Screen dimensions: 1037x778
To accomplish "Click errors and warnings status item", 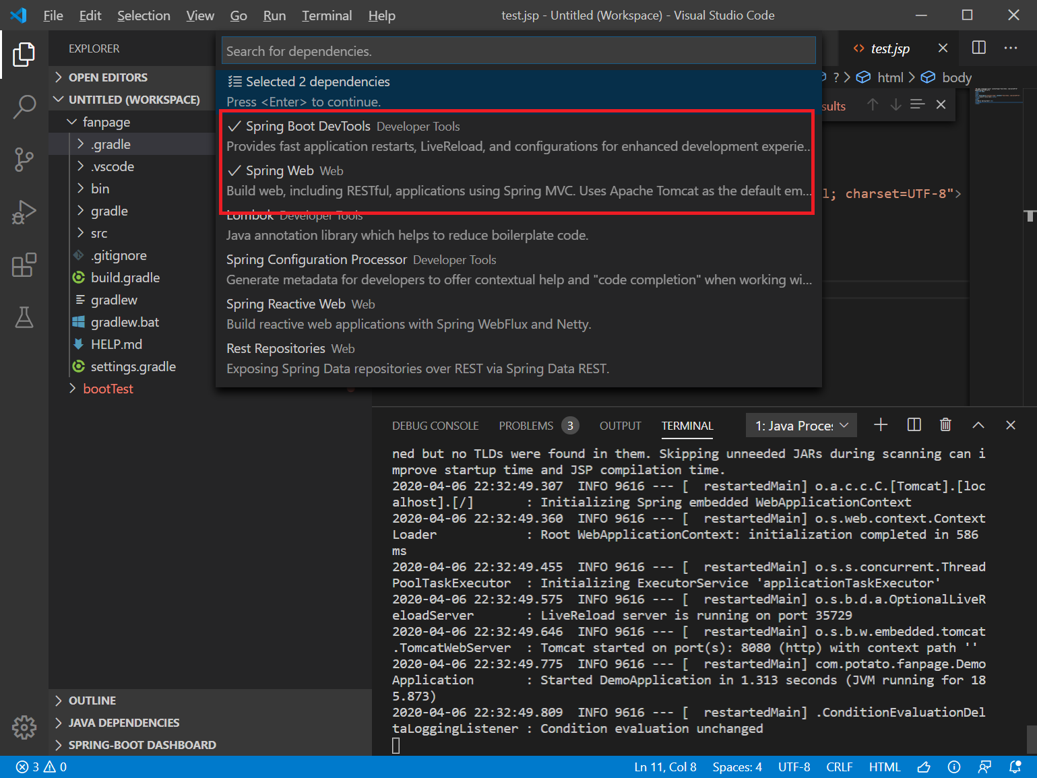I will pyautogui.click(x=41, y=767).
